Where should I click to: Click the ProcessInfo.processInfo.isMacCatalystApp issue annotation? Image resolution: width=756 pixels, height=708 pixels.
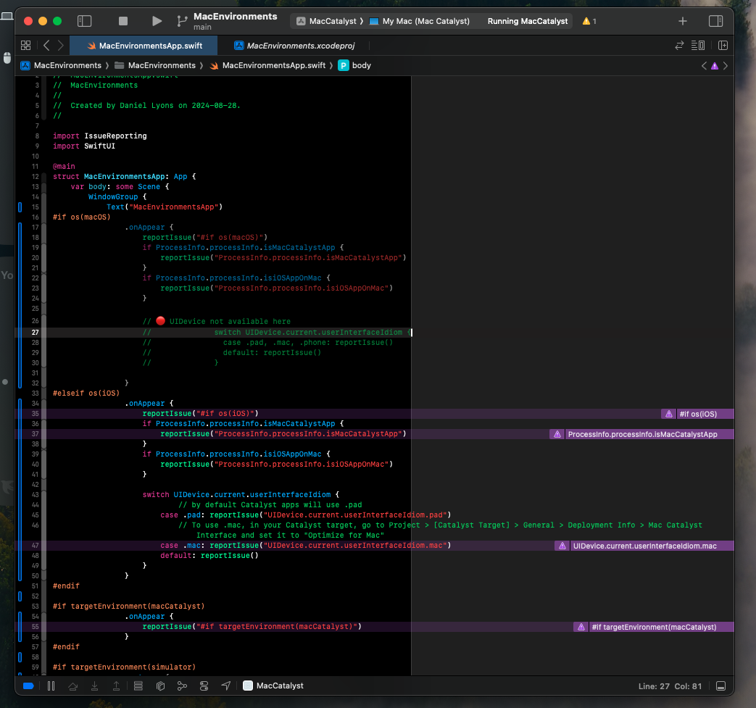point(641,434)
